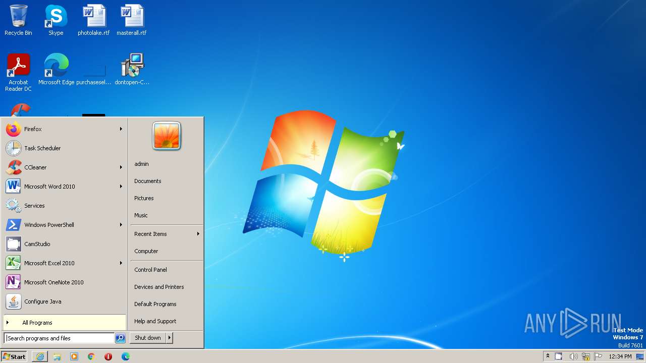Screen dimensions: 646x363
Task: Expand Windows PowerShell submenu arrow
Action: tap(121, 225)
